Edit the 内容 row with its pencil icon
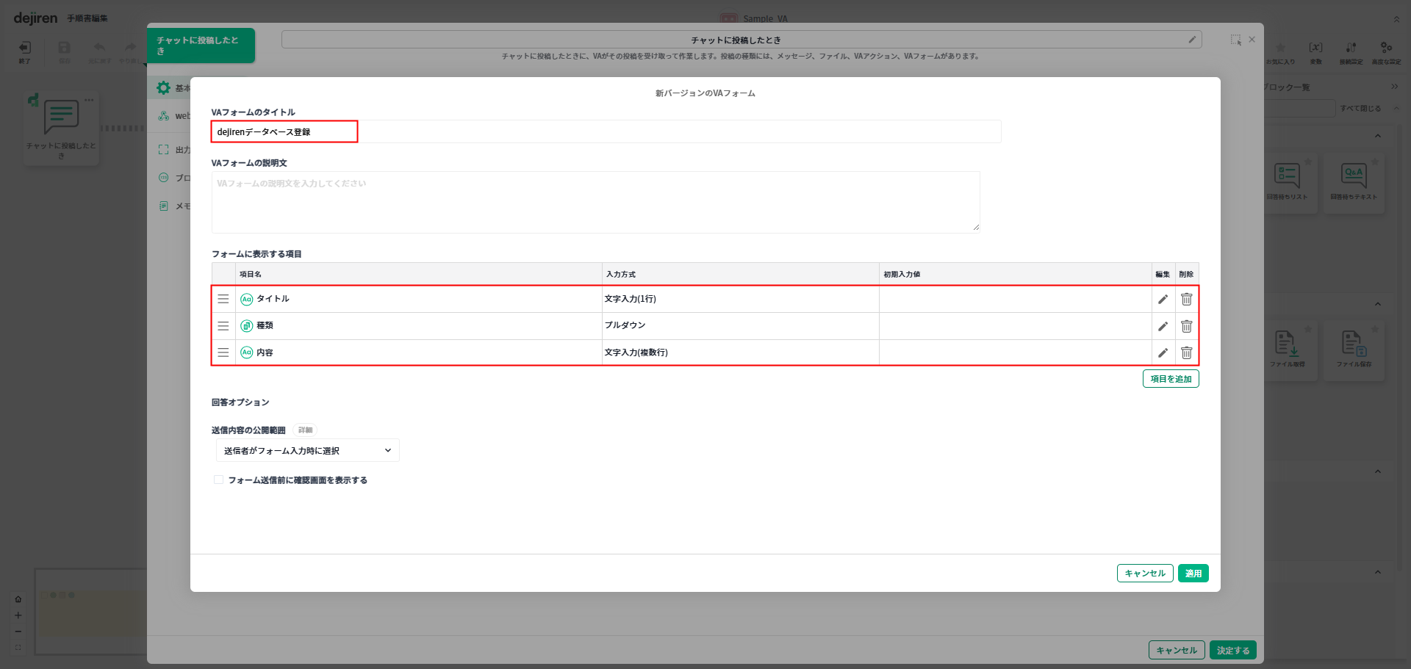This screenshot has height=669, width=1411. (x=1163, y=352)
